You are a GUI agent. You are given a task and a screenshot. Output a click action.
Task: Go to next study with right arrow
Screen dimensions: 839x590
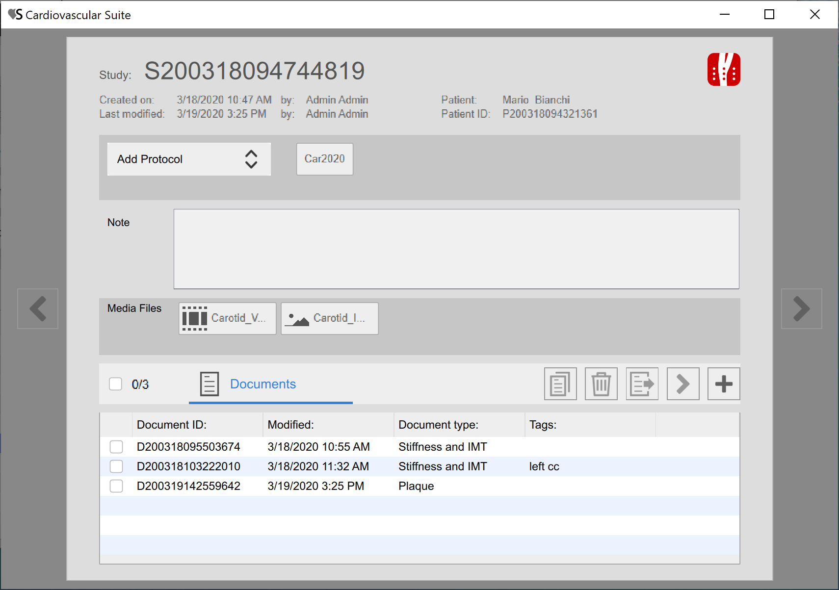click(801, 308)
